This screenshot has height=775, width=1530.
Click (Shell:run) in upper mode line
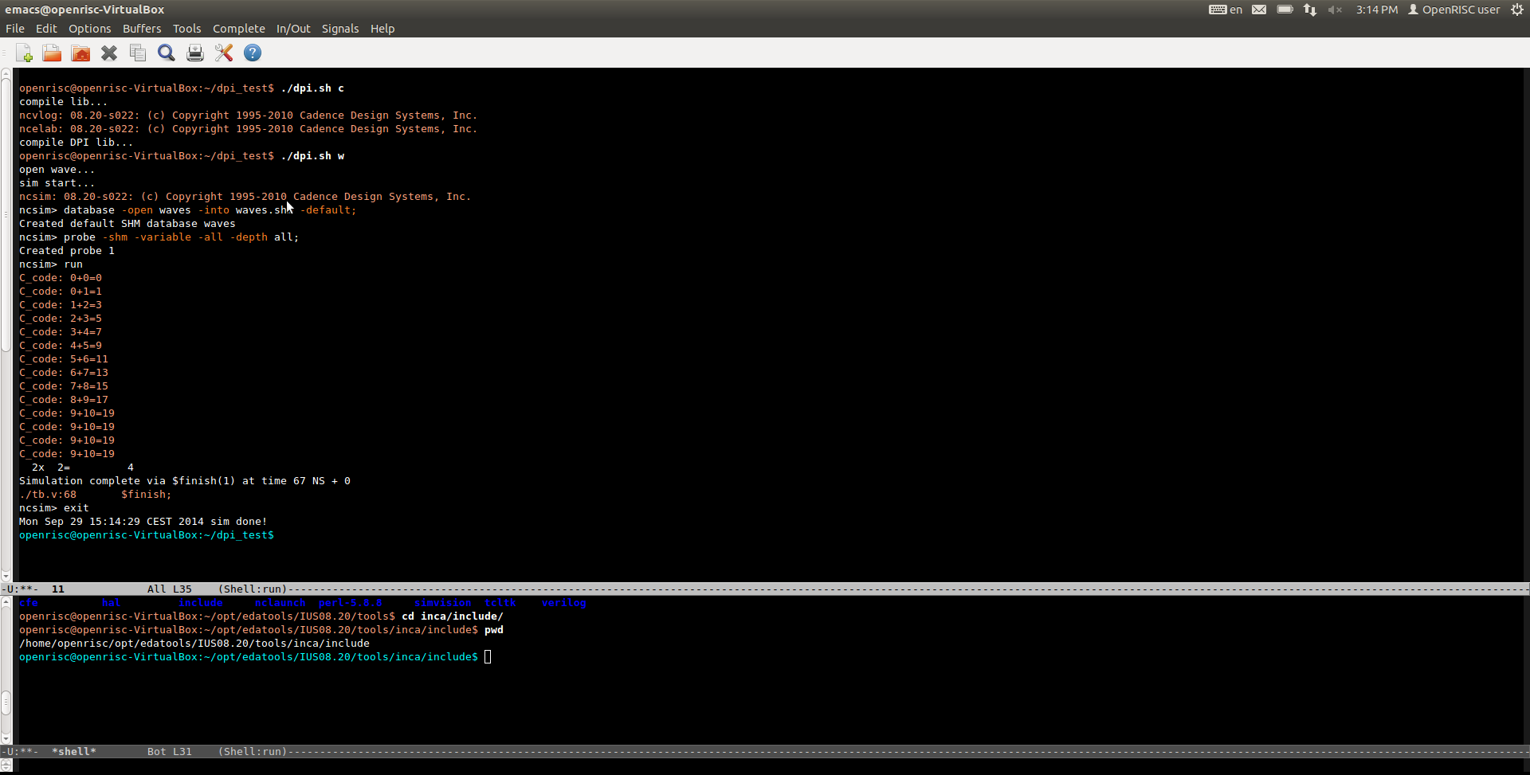253,589
